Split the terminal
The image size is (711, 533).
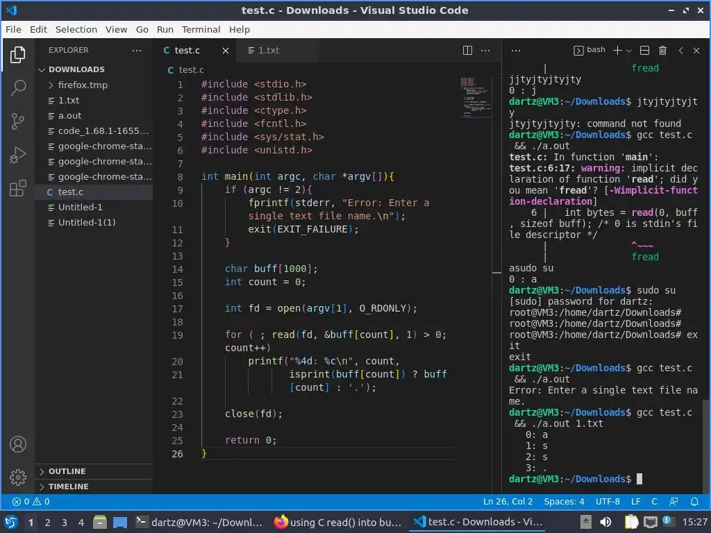(644, 50)
